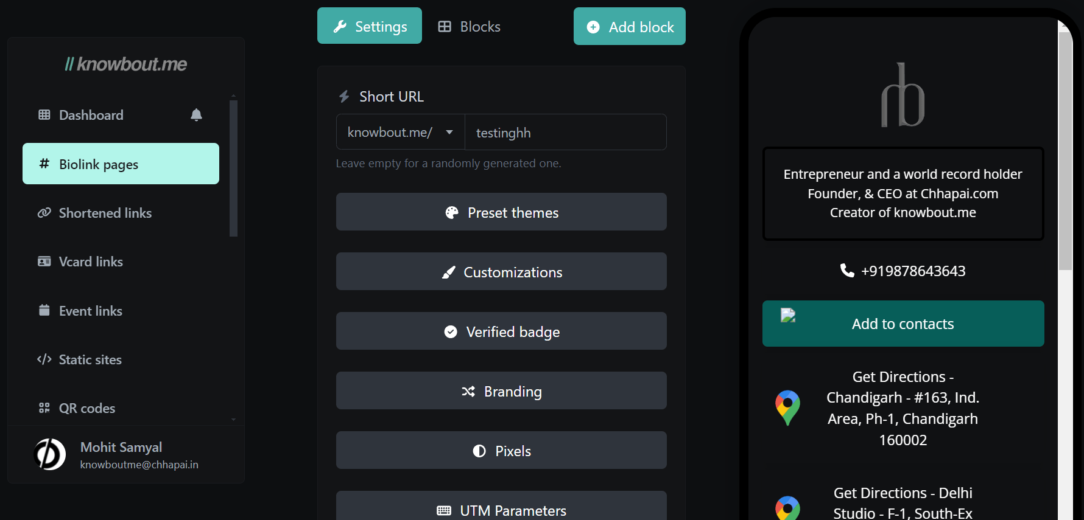Image resolution: width=1084 pixels, height=520 pixels.
Task: Click the Google Maps pin for Chandigarh
Action: click(x=787, y=407)
